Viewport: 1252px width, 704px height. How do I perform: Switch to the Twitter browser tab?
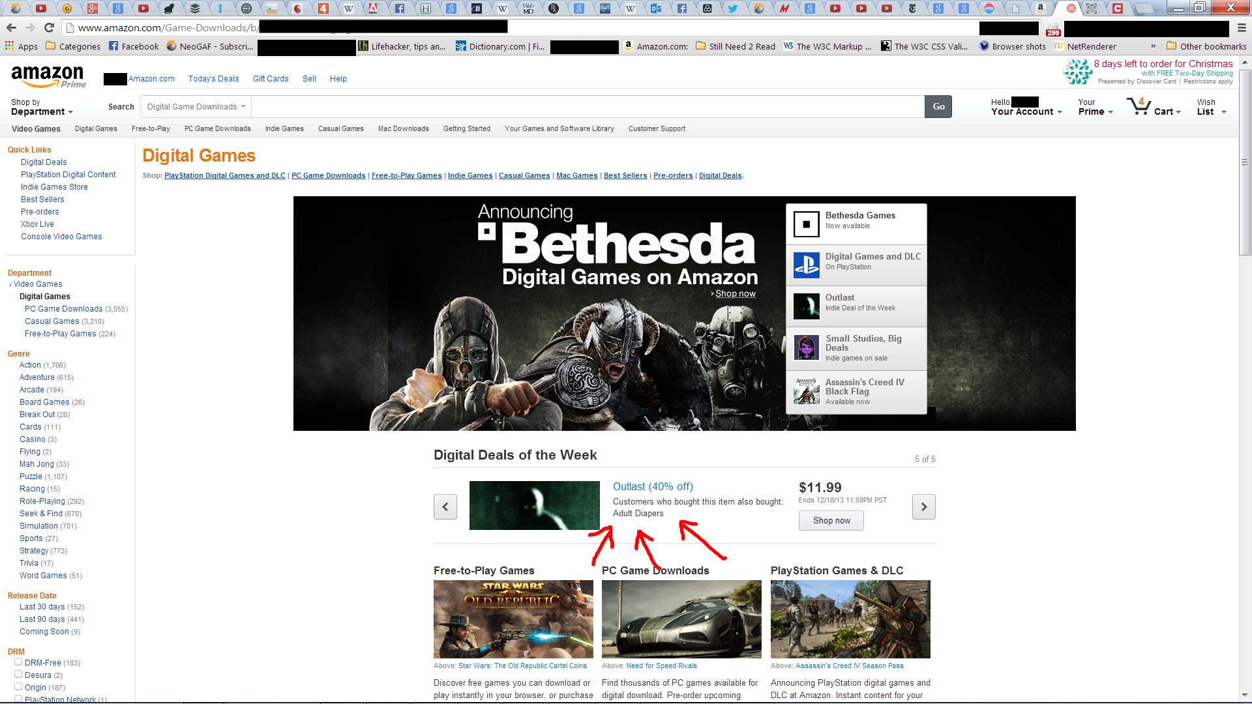pyautogui.click(x=733, y=8)
